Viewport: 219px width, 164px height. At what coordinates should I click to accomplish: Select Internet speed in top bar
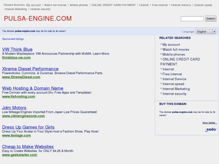[203, 5]
